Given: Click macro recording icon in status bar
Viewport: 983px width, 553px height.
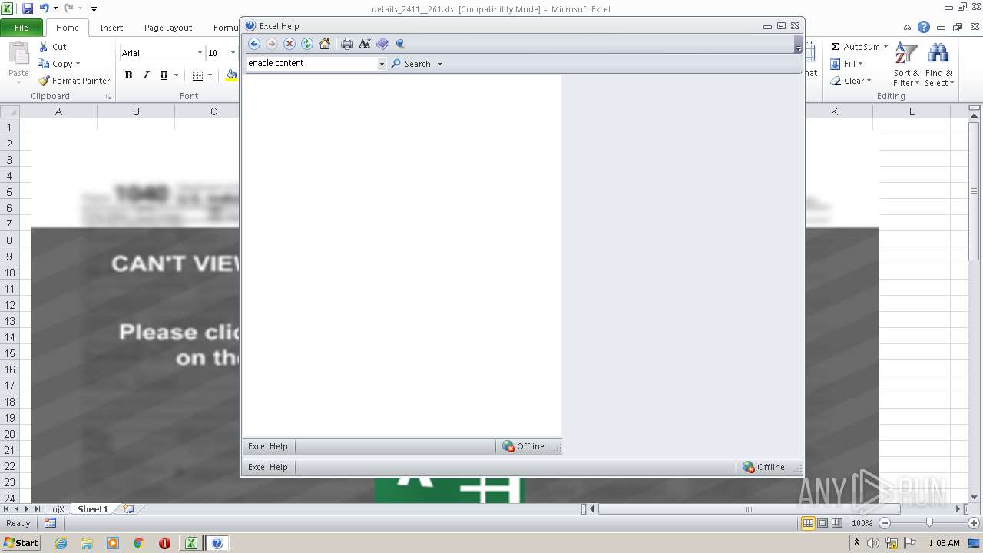Looking at the screenshot, I should 50,523.
